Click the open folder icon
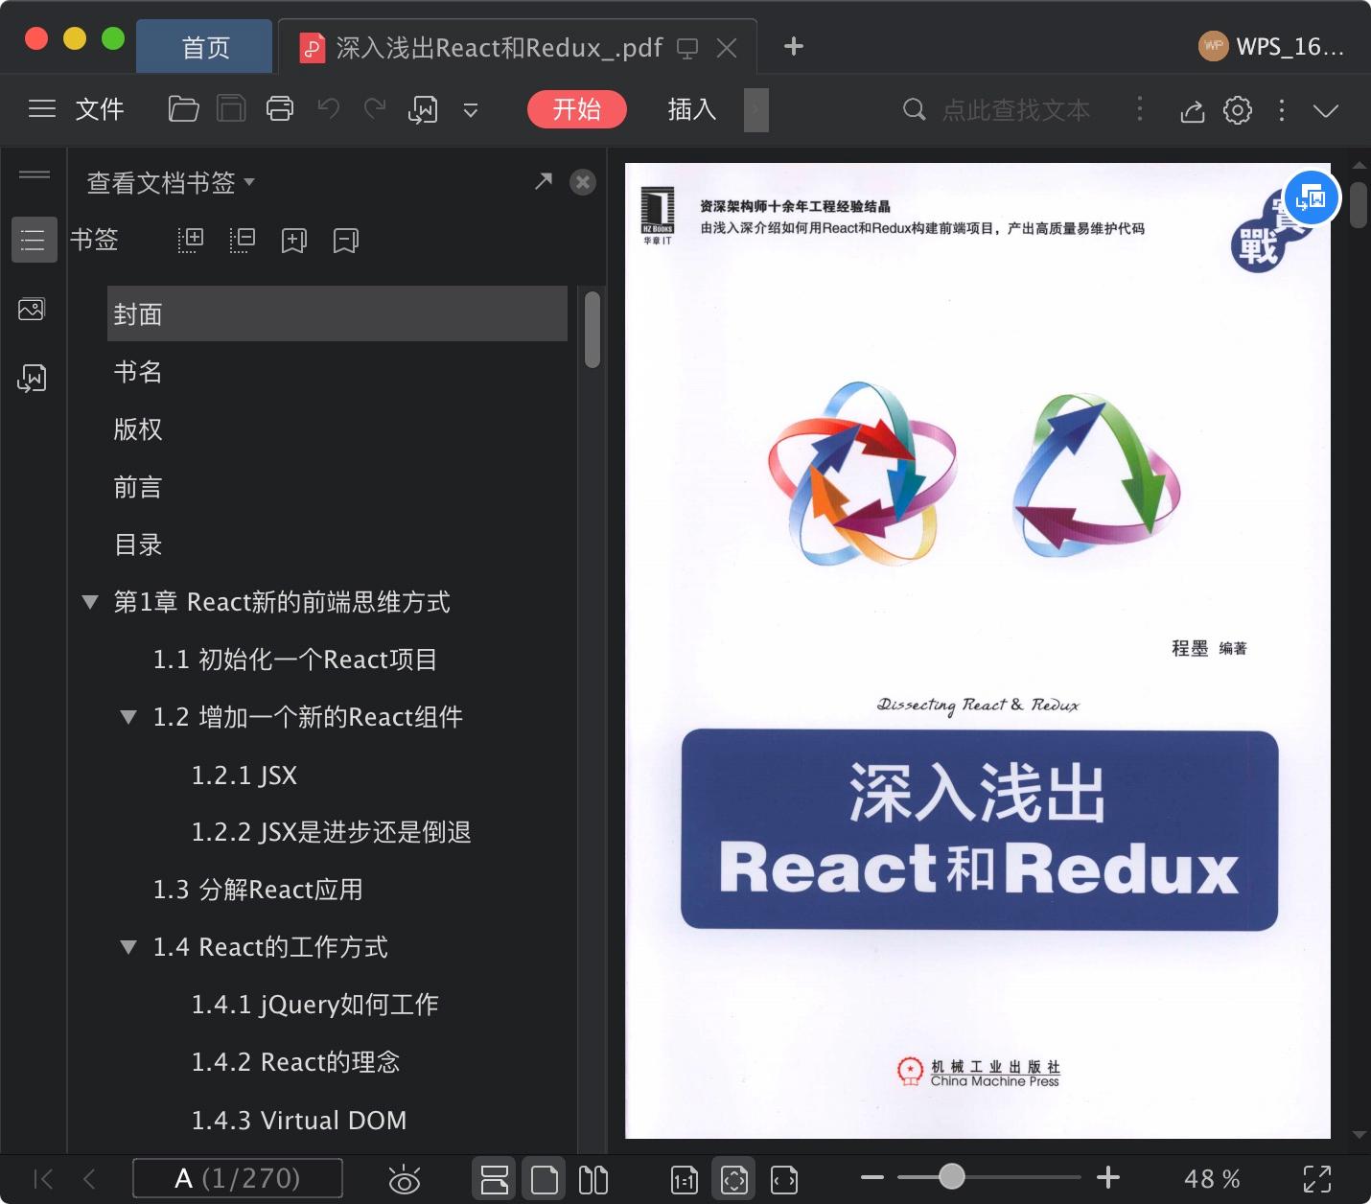This screenshot has width=1371, height=1204. 183,109
